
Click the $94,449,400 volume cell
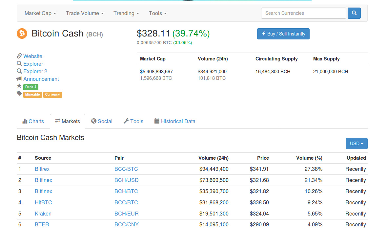pyautogui.click(x=214, y=169)
